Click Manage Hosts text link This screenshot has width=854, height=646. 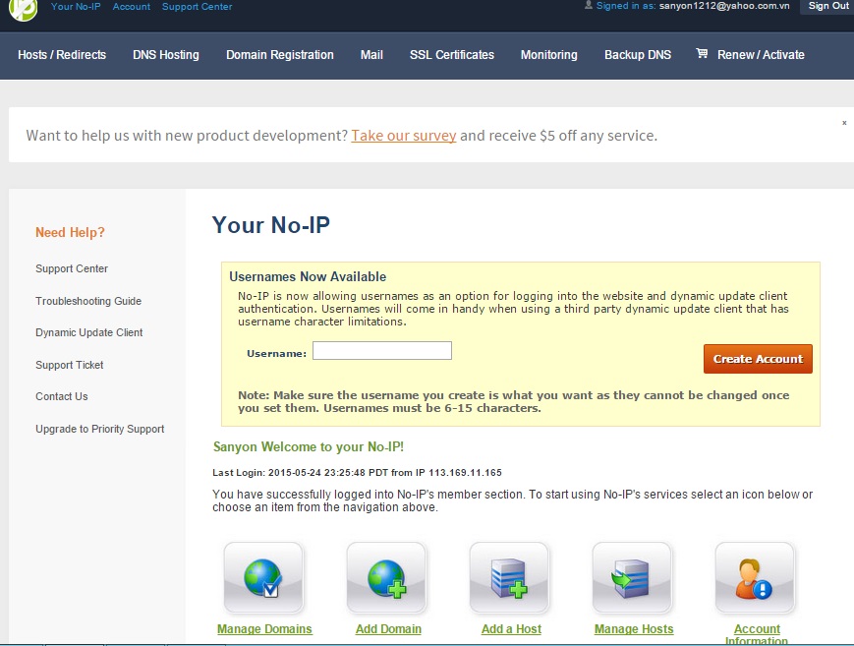(634, 629)
